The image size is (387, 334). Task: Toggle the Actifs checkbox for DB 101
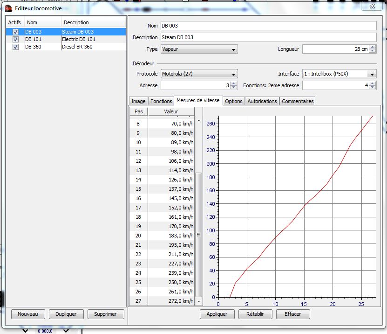(x=16, y=39)
